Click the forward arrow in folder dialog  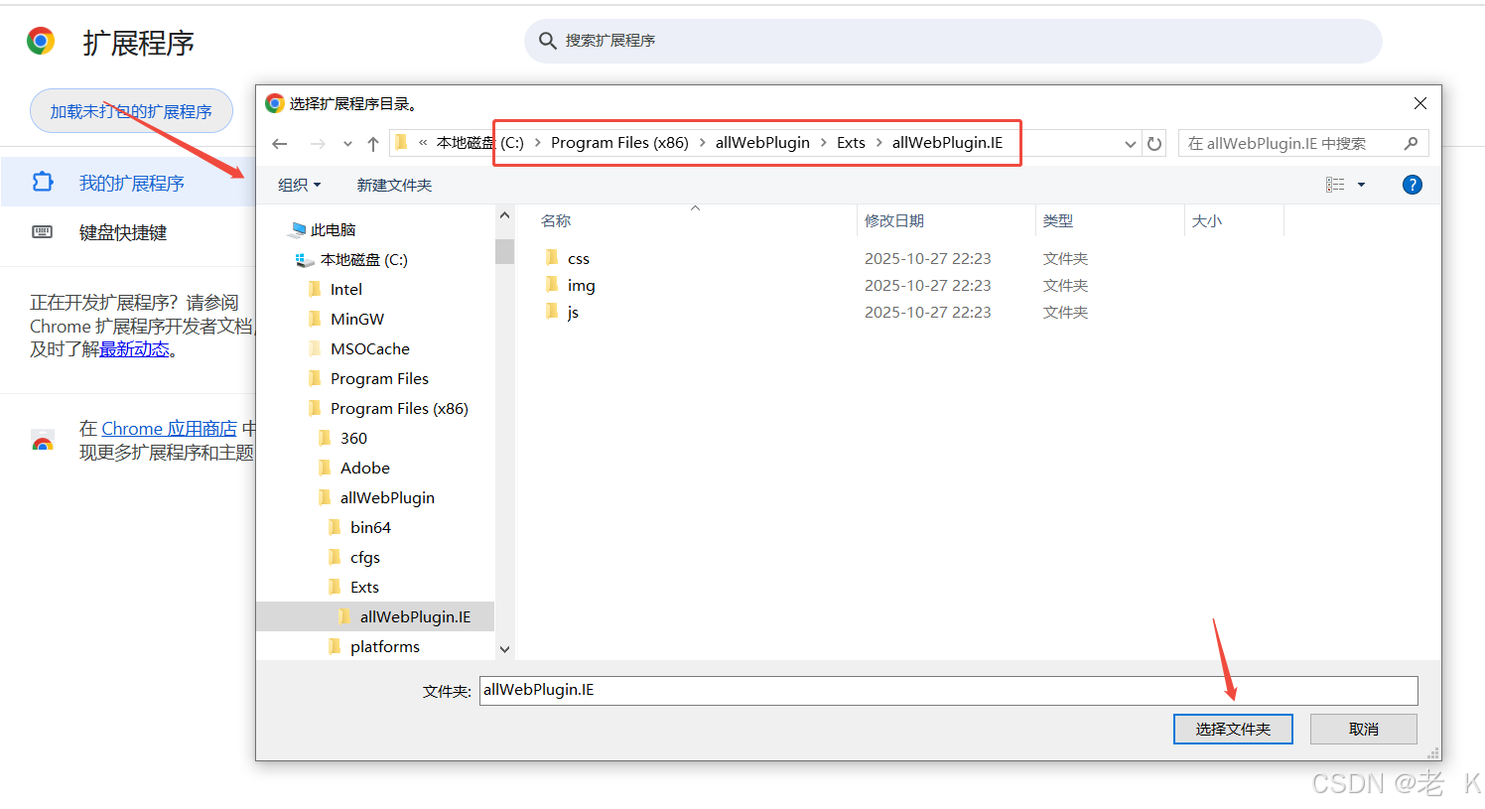[318, 144]
